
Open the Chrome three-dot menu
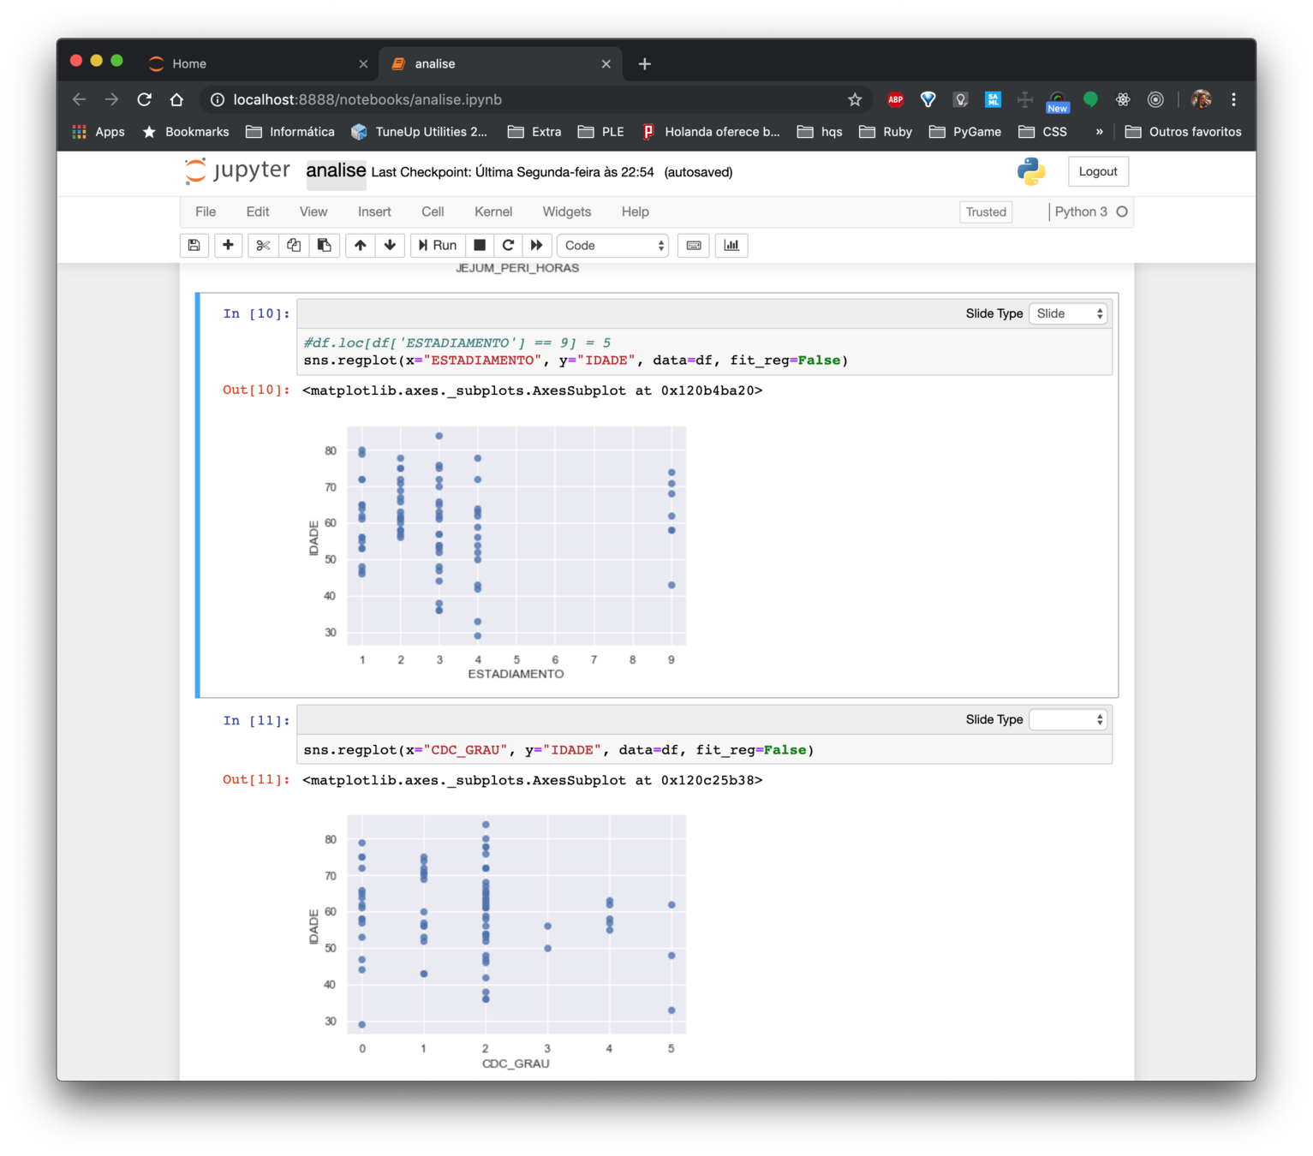[x=1234, y=100]
